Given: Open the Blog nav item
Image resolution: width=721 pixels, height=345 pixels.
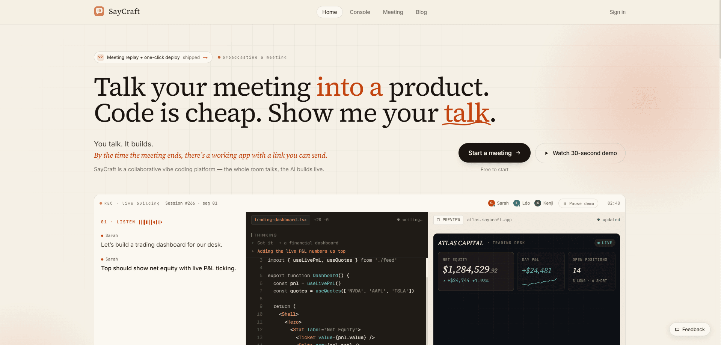Looking at the screenshot, I should pyautogui.click(x=421, y=12).
